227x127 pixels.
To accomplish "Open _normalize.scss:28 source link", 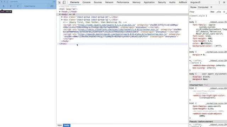I will pos(216,52).
